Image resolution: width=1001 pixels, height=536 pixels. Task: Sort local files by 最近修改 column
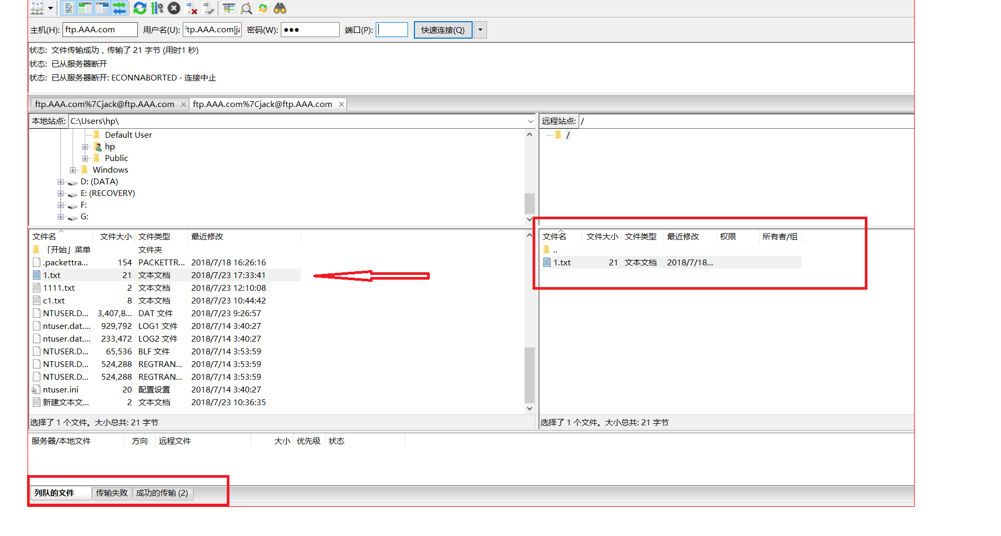tap(244, 237)
